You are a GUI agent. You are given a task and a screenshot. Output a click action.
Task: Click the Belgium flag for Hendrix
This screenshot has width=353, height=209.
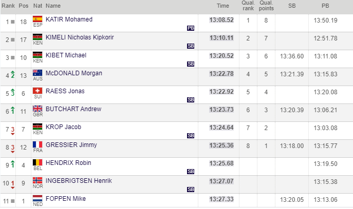point(37,162)
